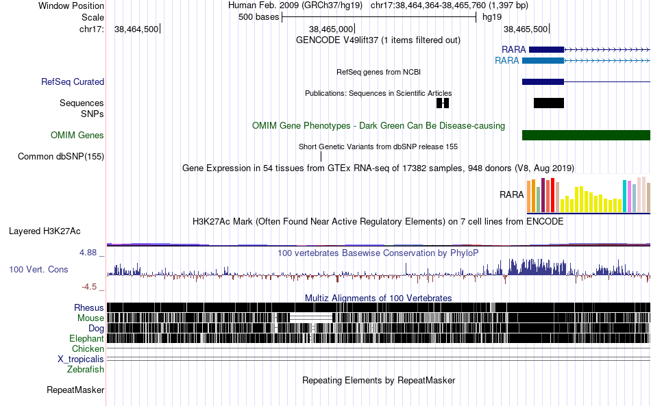Click the H3K27Ac Mark ENCODE track title

point(378,221)
